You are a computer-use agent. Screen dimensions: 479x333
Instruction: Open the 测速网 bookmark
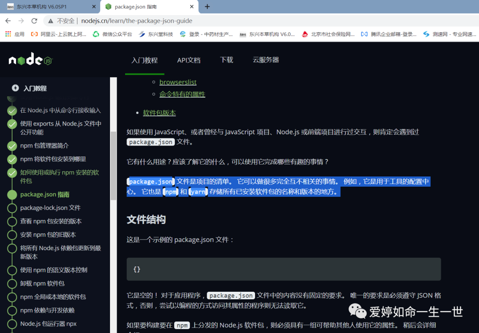(450, 34)
